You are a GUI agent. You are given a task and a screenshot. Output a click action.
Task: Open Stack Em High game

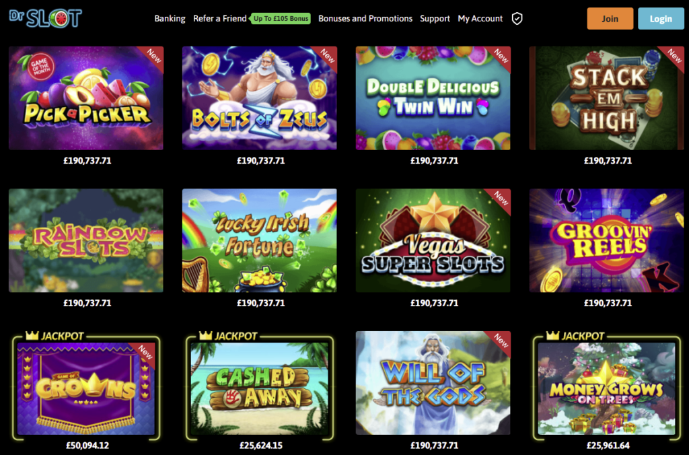click(x=607, y=98)
